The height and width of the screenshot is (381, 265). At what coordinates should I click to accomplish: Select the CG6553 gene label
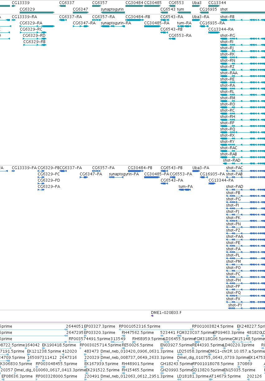point(176,3)
